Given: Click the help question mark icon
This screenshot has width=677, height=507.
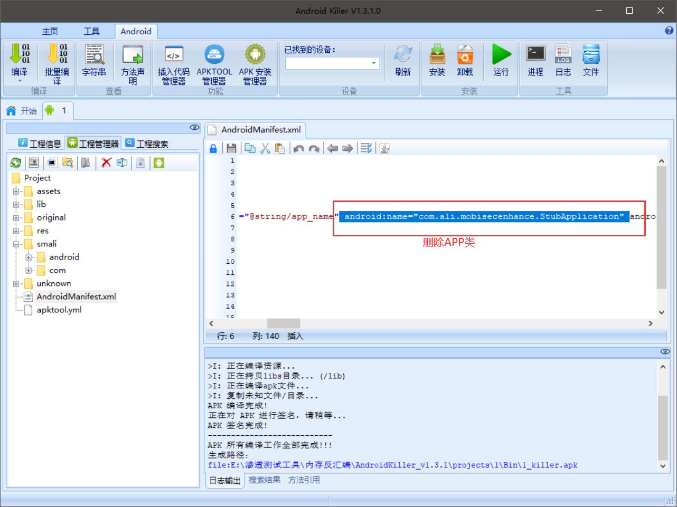Looking at the screenshot, I should [x=669, y=31].
